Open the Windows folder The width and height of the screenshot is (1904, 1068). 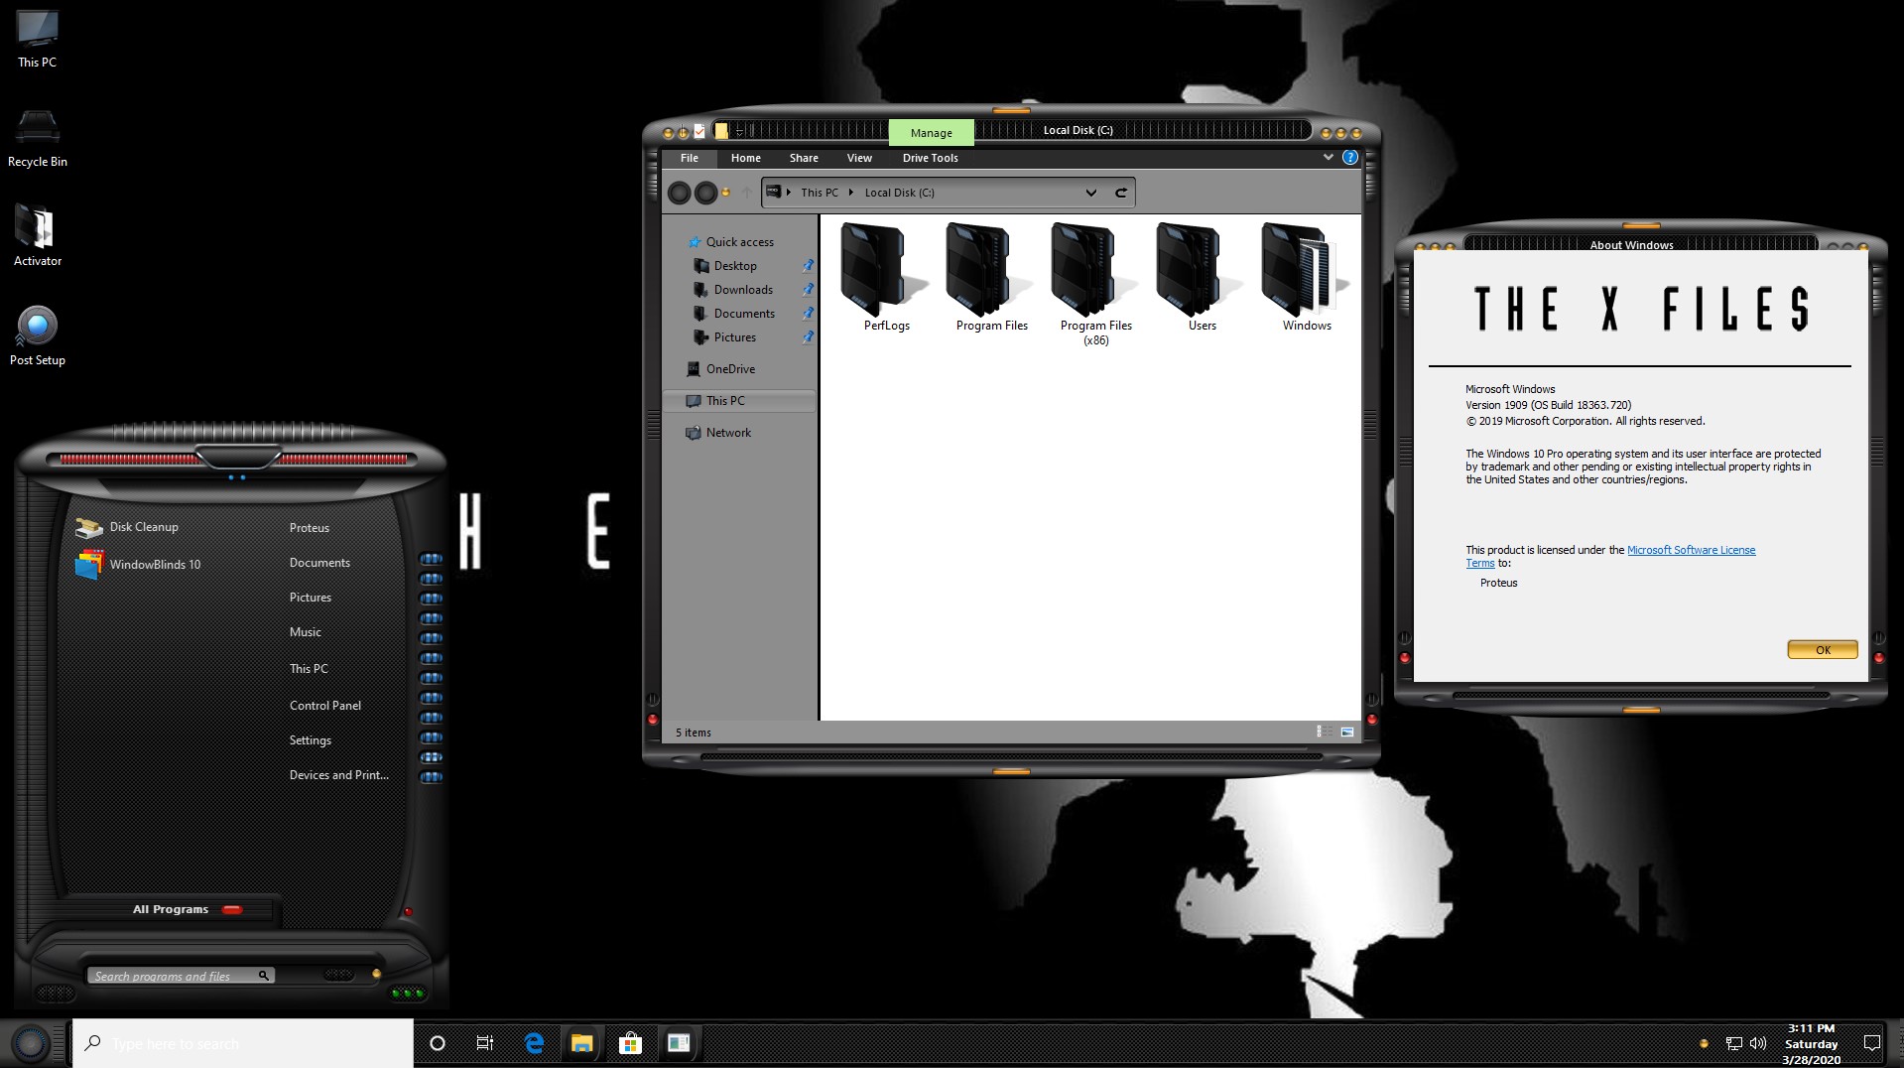click(x=1307, y=278)
